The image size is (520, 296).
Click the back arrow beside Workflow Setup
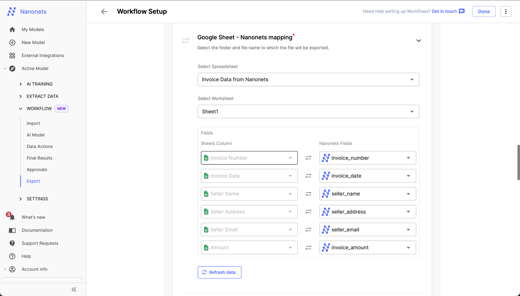104,11
